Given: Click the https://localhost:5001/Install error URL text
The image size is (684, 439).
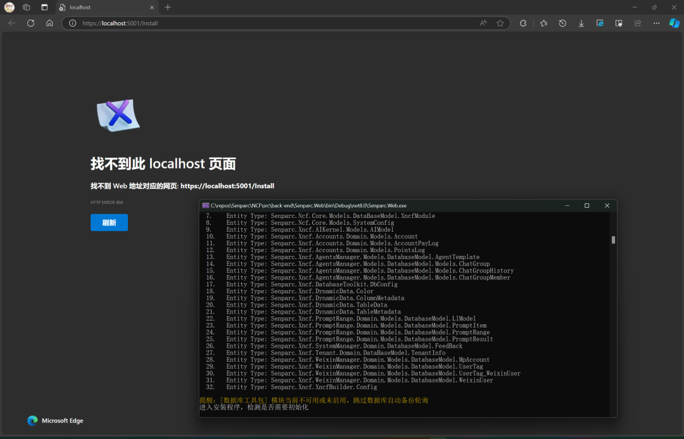Looking at the screenshot, I should click(x=227, y=186).
